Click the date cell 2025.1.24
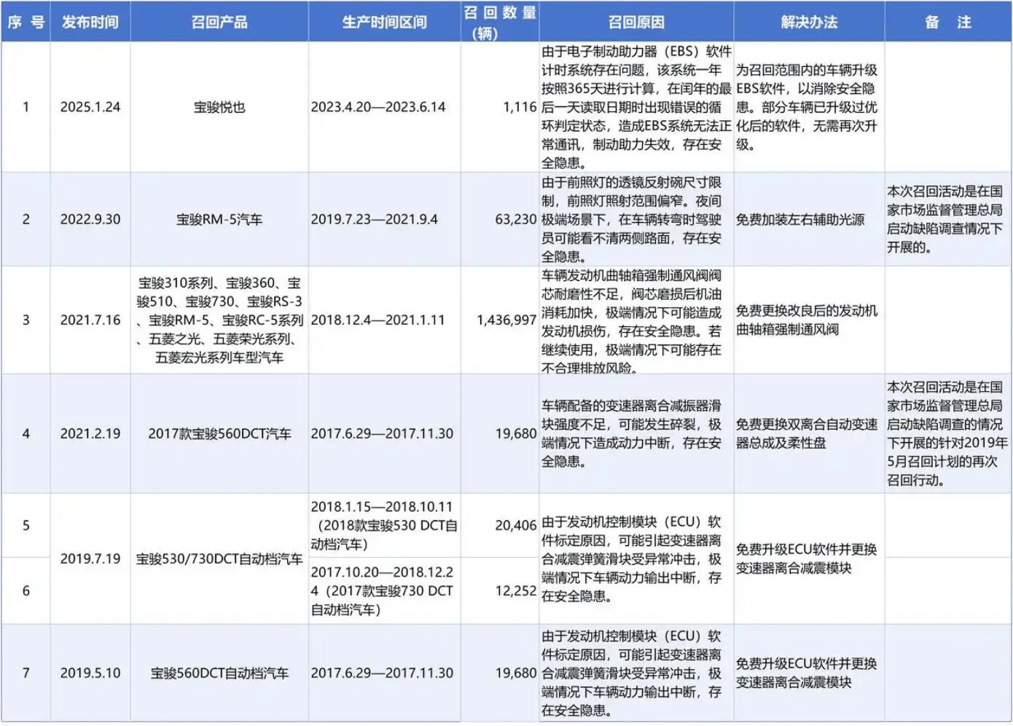1013x726 pixels. (x=90, y=107)
